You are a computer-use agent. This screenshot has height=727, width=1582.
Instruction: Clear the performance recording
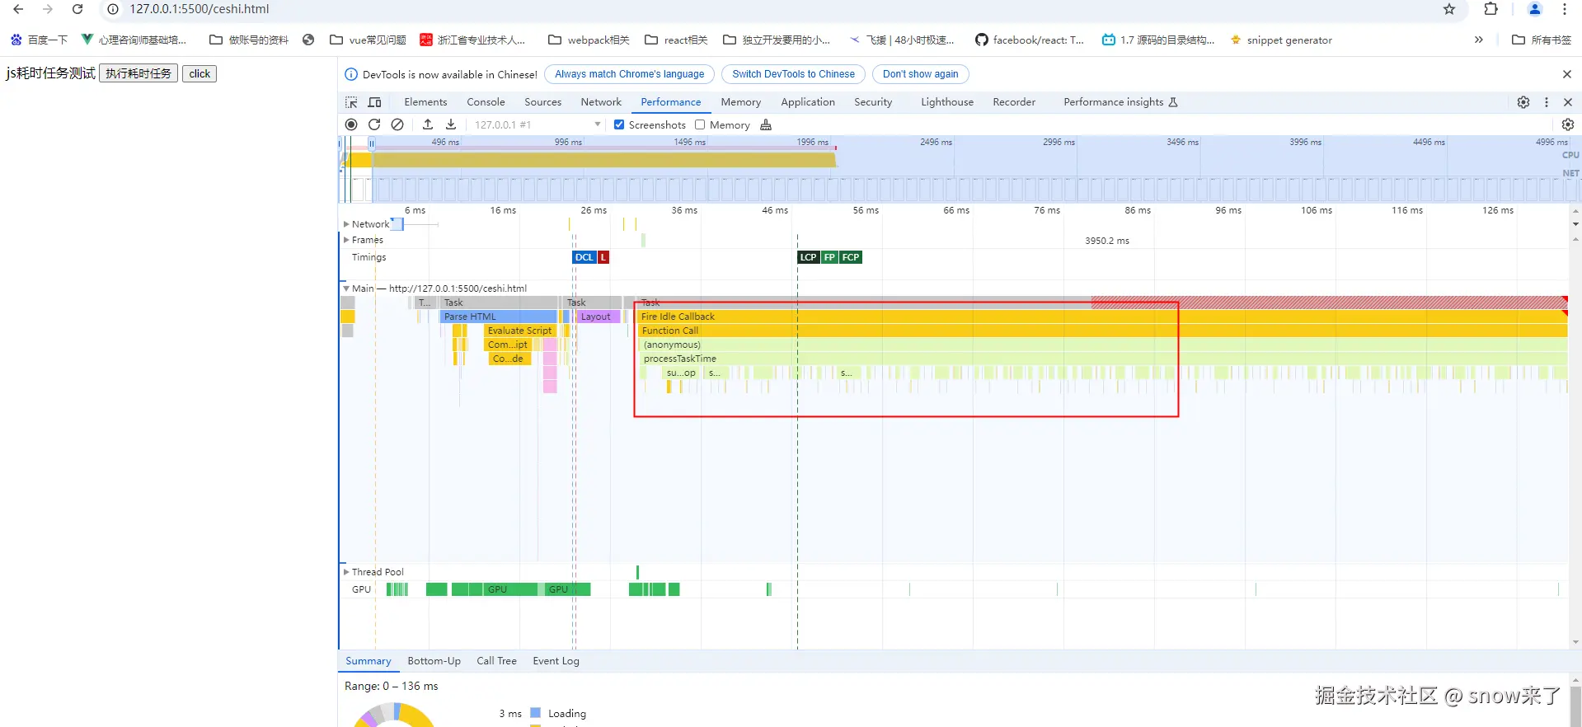coord(397,124)
